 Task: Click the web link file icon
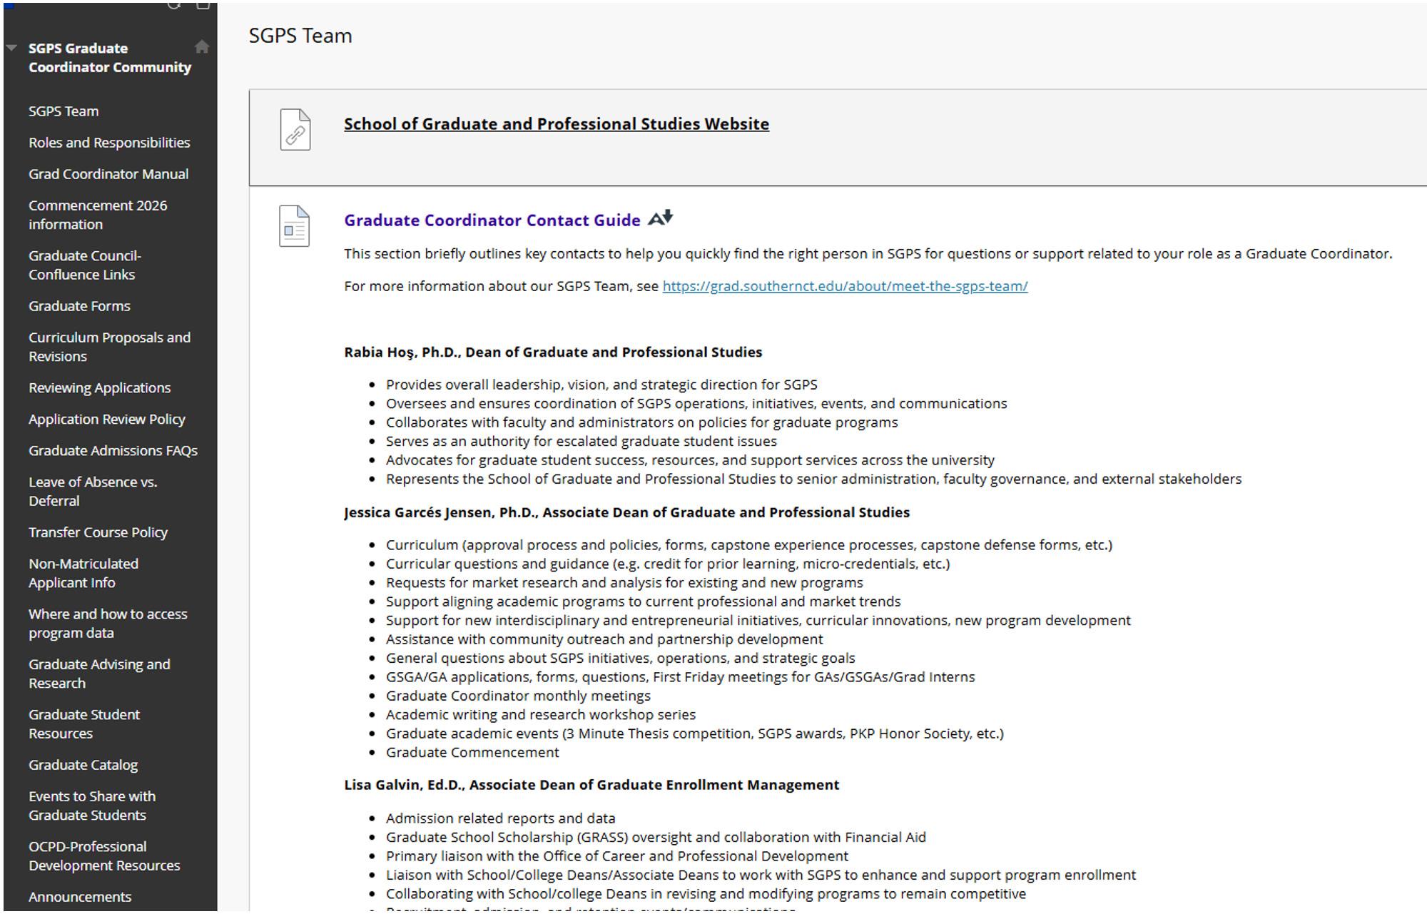coord(295,130)
